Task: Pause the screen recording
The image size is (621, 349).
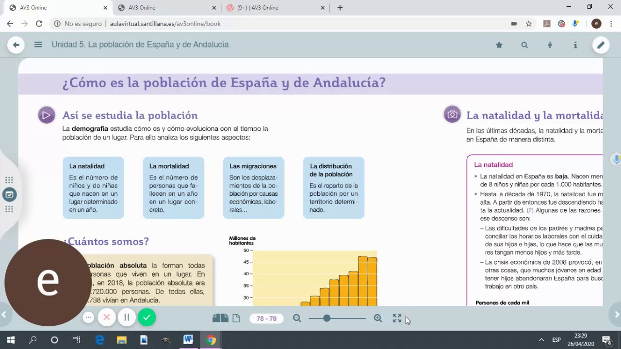Action: 127,317
